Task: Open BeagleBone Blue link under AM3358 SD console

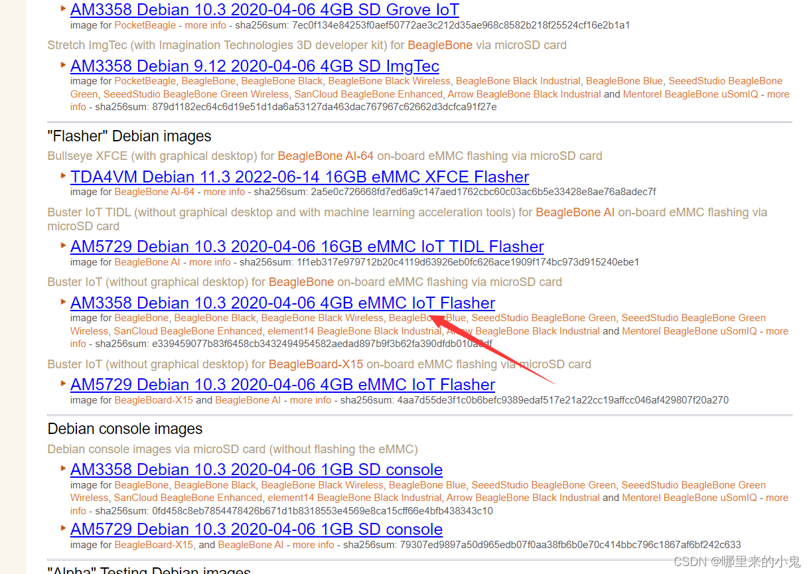Action: click(x=427, y=485)
